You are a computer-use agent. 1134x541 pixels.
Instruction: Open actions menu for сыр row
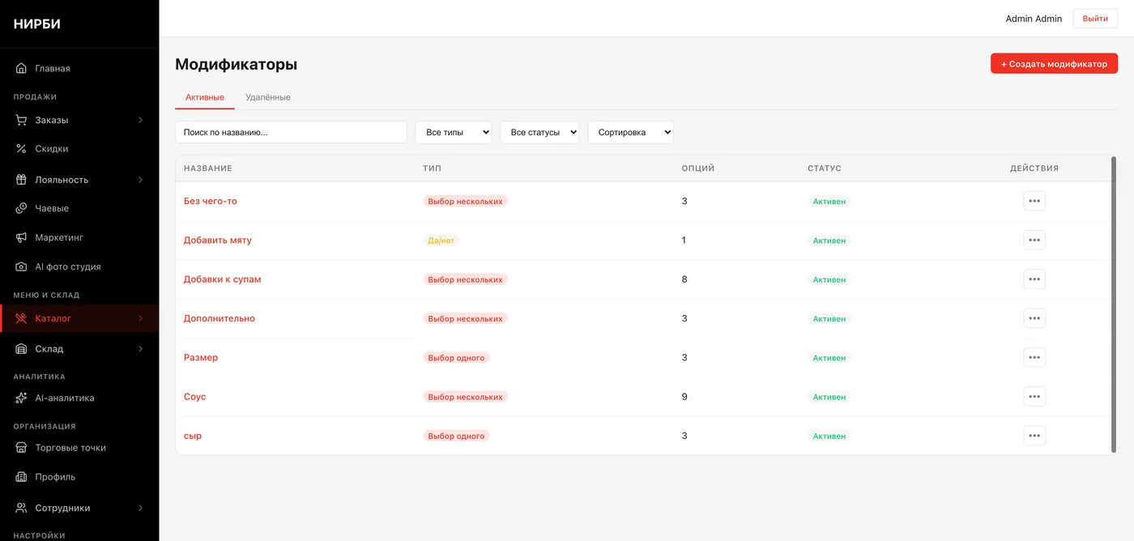[1034, 436]
